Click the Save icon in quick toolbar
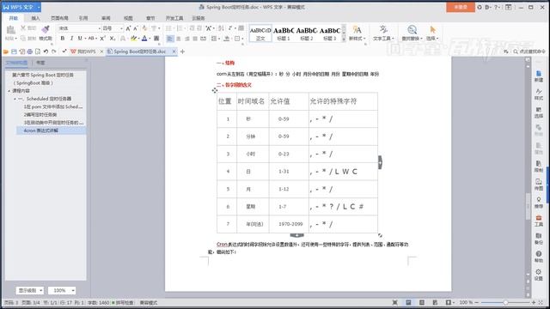The height and width of the screenshot is (309, 550). pos(14,51)
